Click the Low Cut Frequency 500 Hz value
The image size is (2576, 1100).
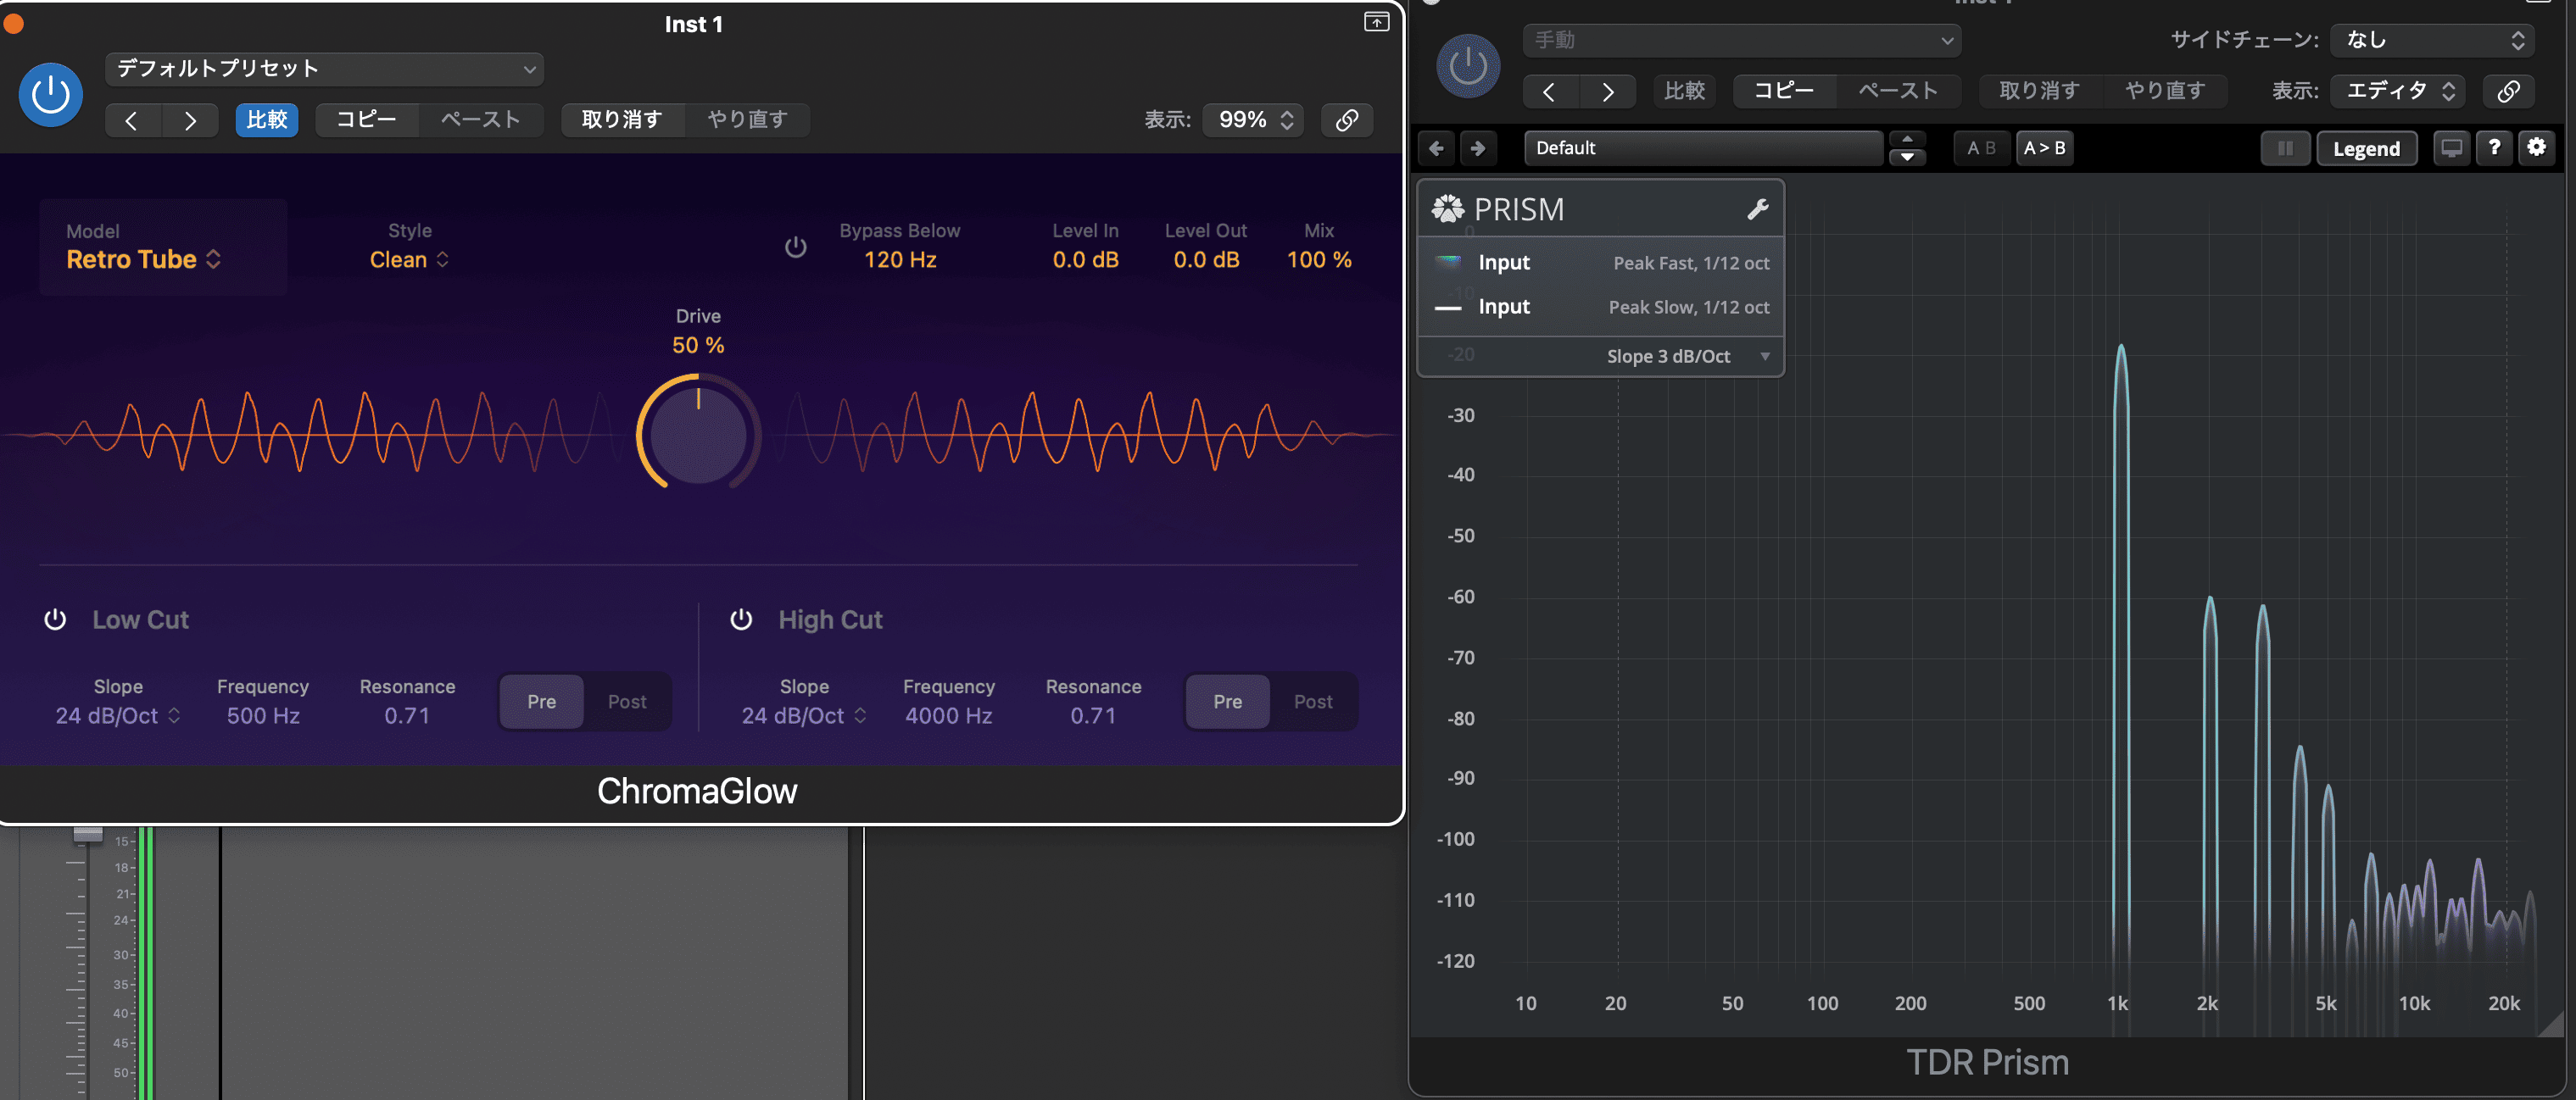(x=263, y=715)
